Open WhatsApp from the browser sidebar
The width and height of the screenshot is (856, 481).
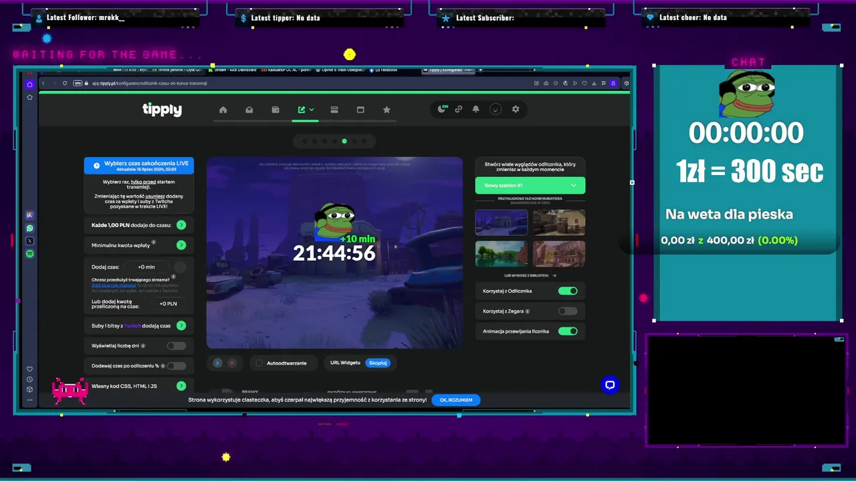click(29, 228)
